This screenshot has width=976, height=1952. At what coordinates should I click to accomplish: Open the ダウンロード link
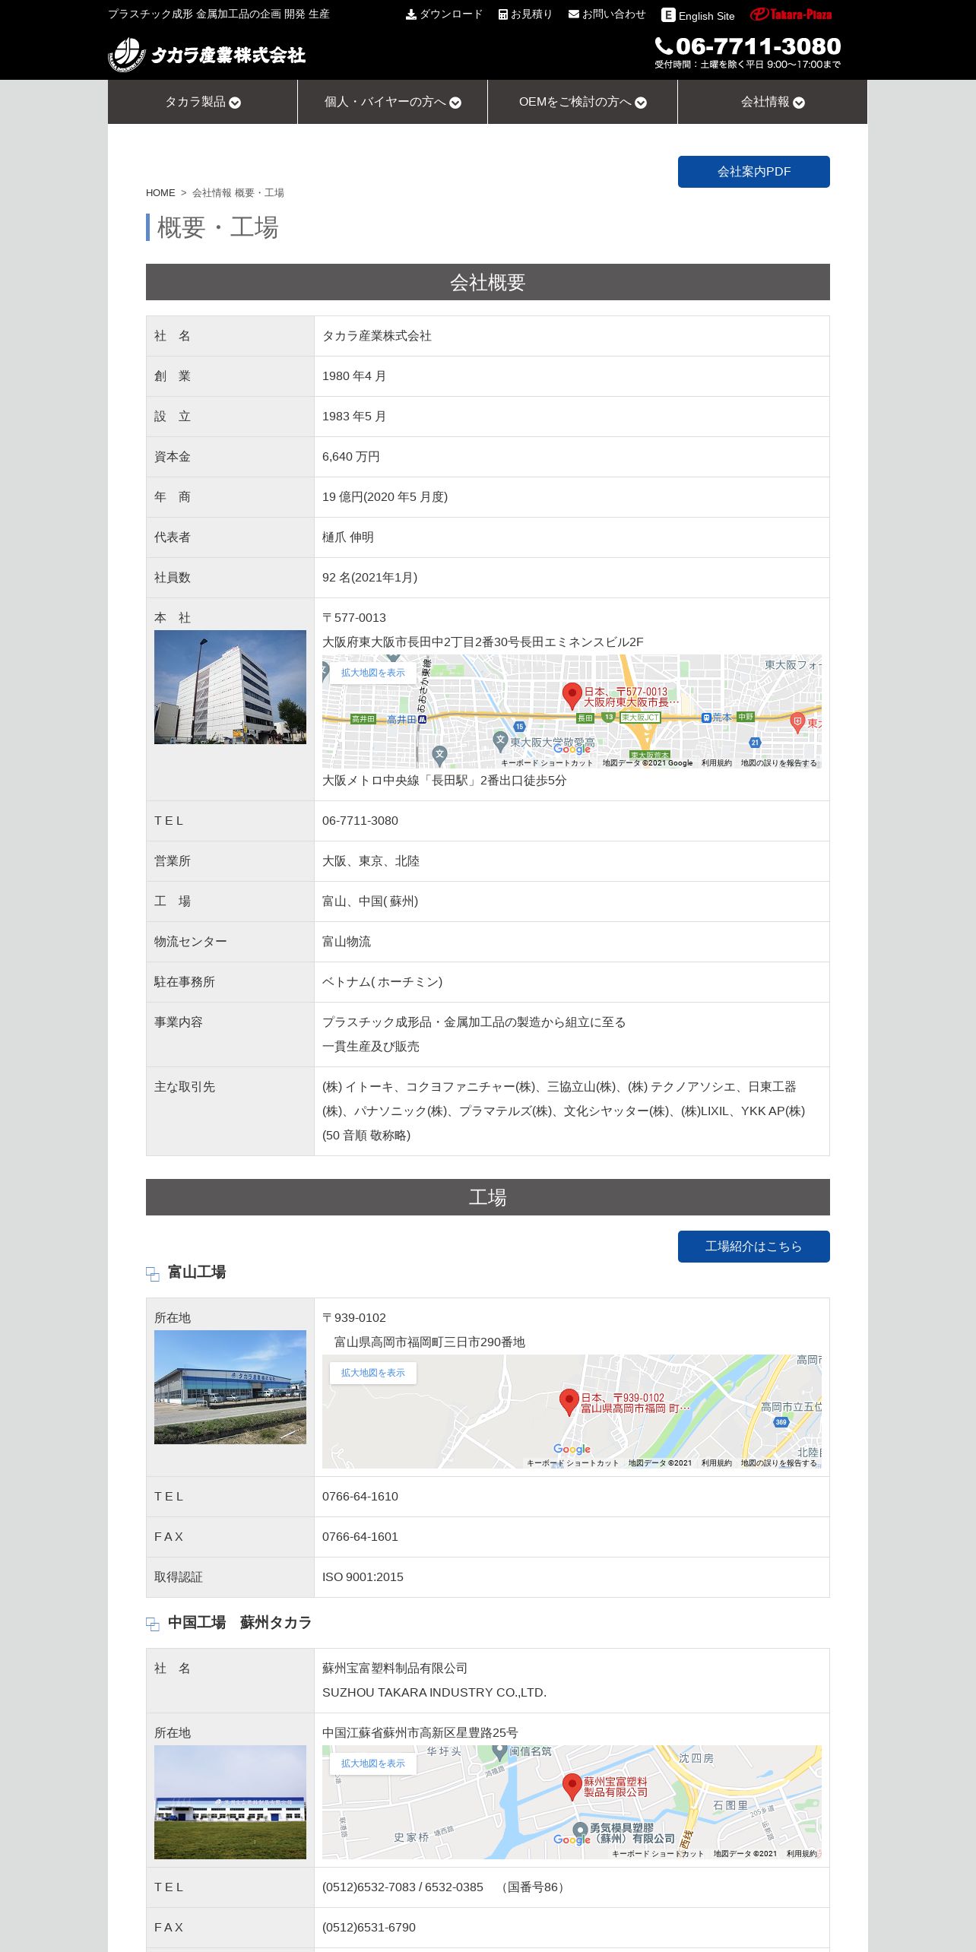tap(445, 14)
